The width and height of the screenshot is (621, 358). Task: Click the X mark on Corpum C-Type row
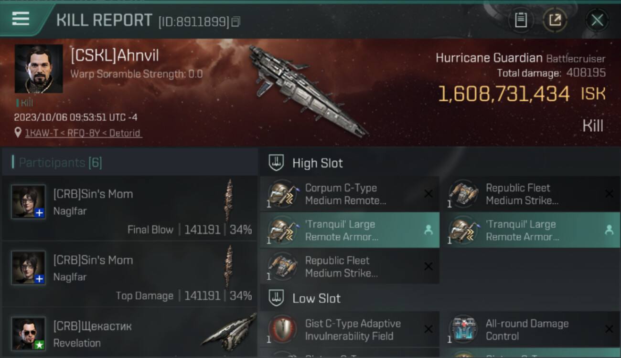(x=428, y=193)
